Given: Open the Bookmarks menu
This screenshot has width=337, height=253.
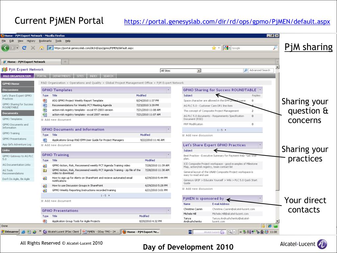Looking at the screenshot, I should pyautogui.click(x=45, y=41).
